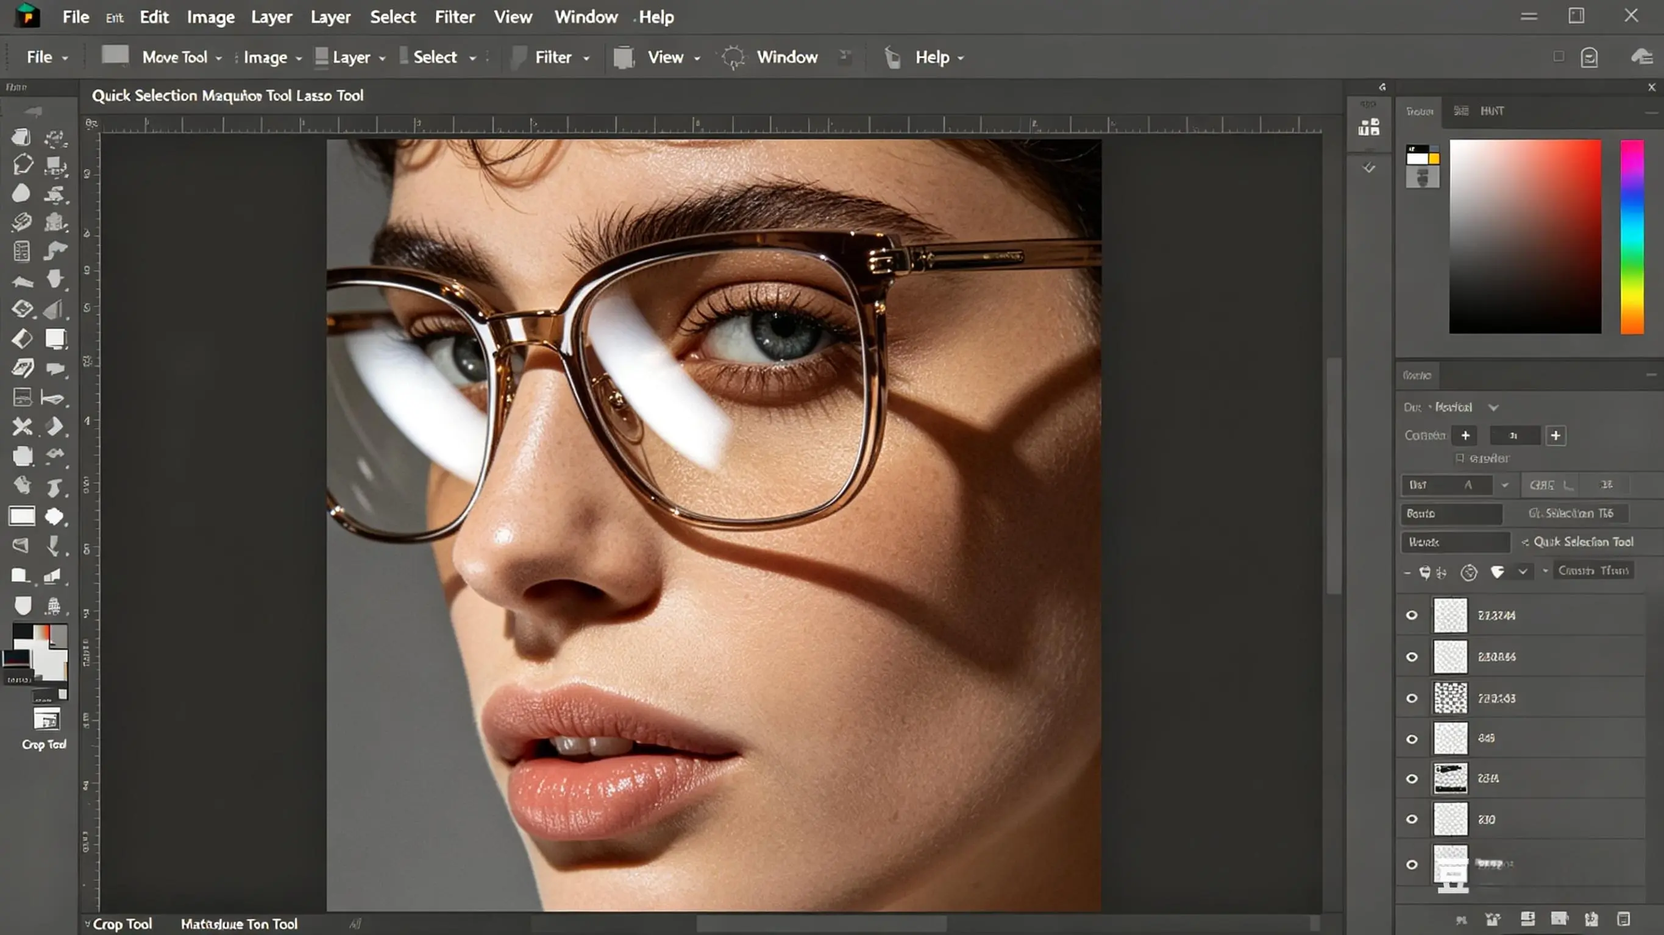
Task: Enable the checkbox below the Contrast controls
Action: pos(1459,459)
